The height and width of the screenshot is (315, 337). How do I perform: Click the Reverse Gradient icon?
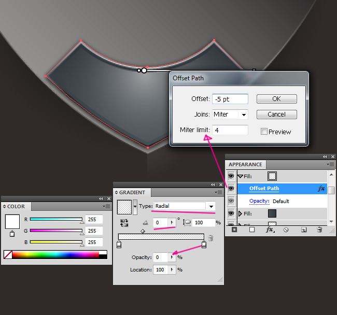(124, 223)
